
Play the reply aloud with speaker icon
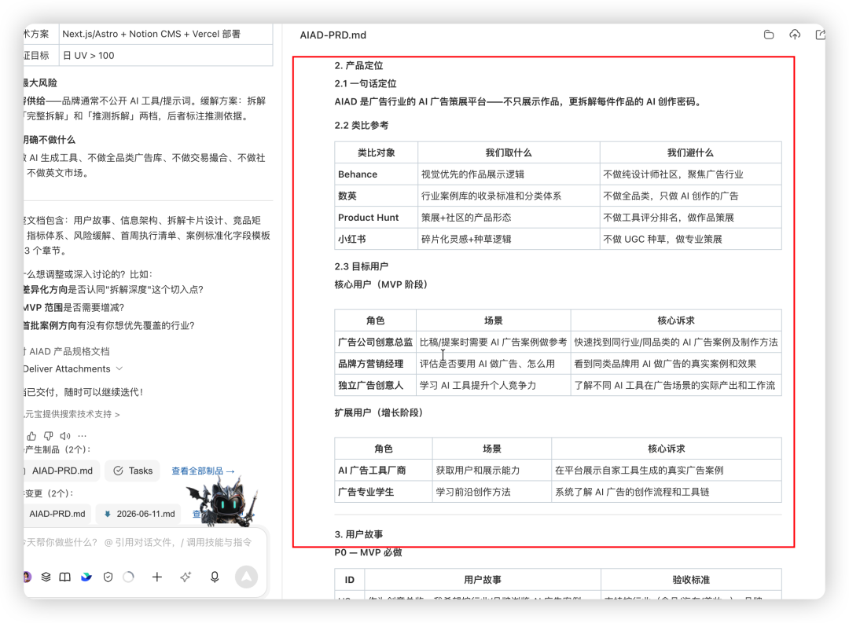[x=65, y=436]
